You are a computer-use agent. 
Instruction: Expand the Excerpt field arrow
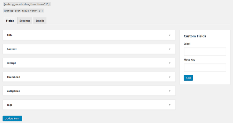pyautogui.click(x=169, y=63)
